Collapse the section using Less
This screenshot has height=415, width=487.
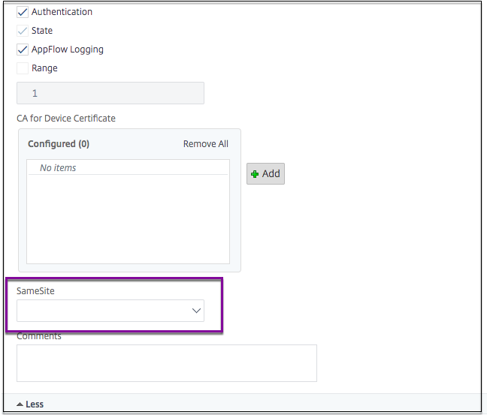(x=35, y=404)
